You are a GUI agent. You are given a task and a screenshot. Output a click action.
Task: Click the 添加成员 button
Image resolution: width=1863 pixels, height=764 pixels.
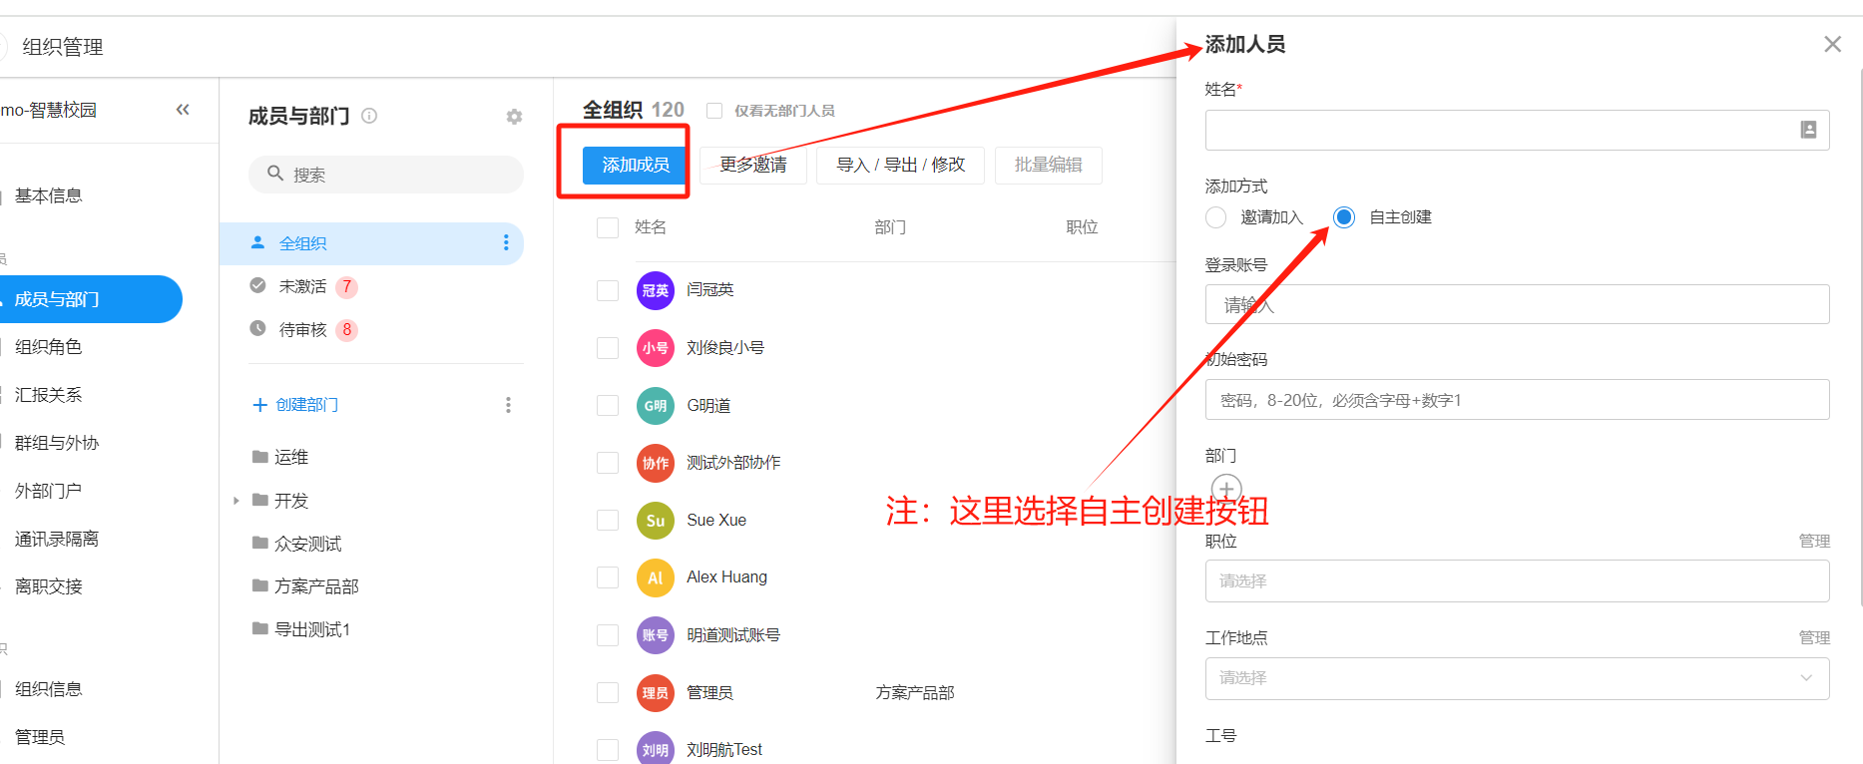(635, 165)
